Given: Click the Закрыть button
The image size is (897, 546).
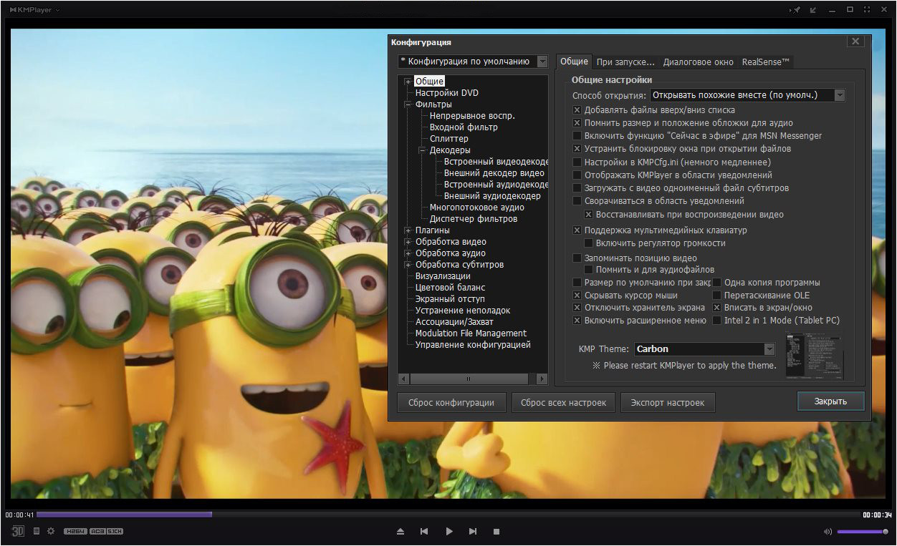Looking at the screenshot, I should [x=830, y=401].
